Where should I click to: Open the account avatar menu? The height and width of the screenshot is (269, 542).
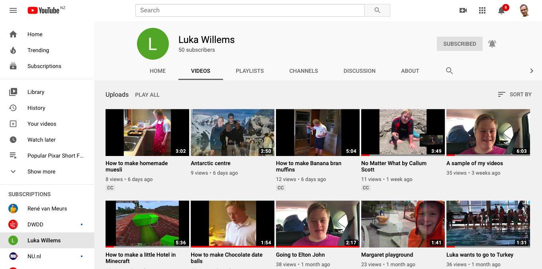click(x=524, y=10)
